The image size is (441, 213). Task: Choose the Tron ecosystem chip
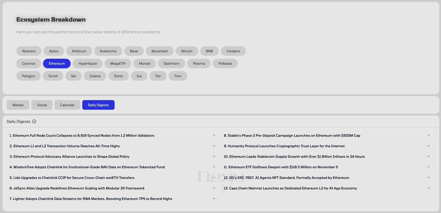tap(178, 76)
